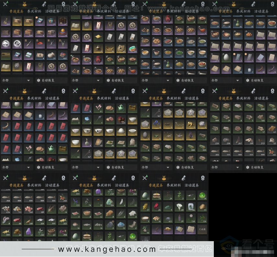277x257 pixels.
Task: Select red folding fan item in top-left panel
Action: (40, 44)
